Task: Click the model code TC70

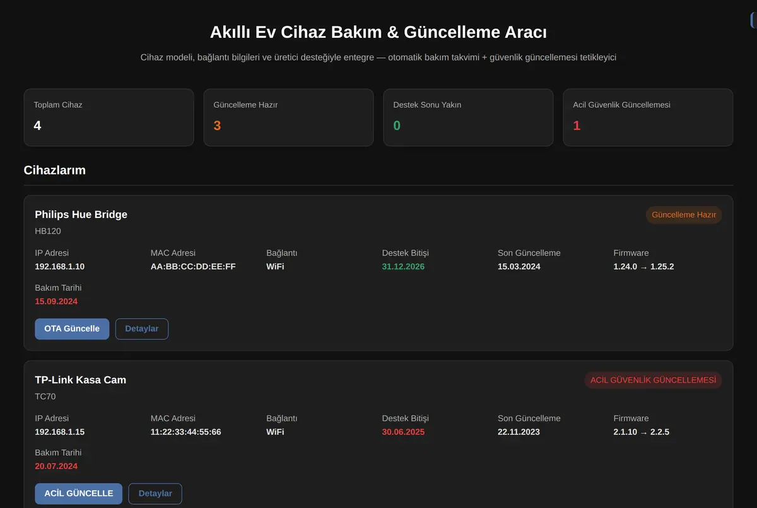Action: tap(45, 396)
